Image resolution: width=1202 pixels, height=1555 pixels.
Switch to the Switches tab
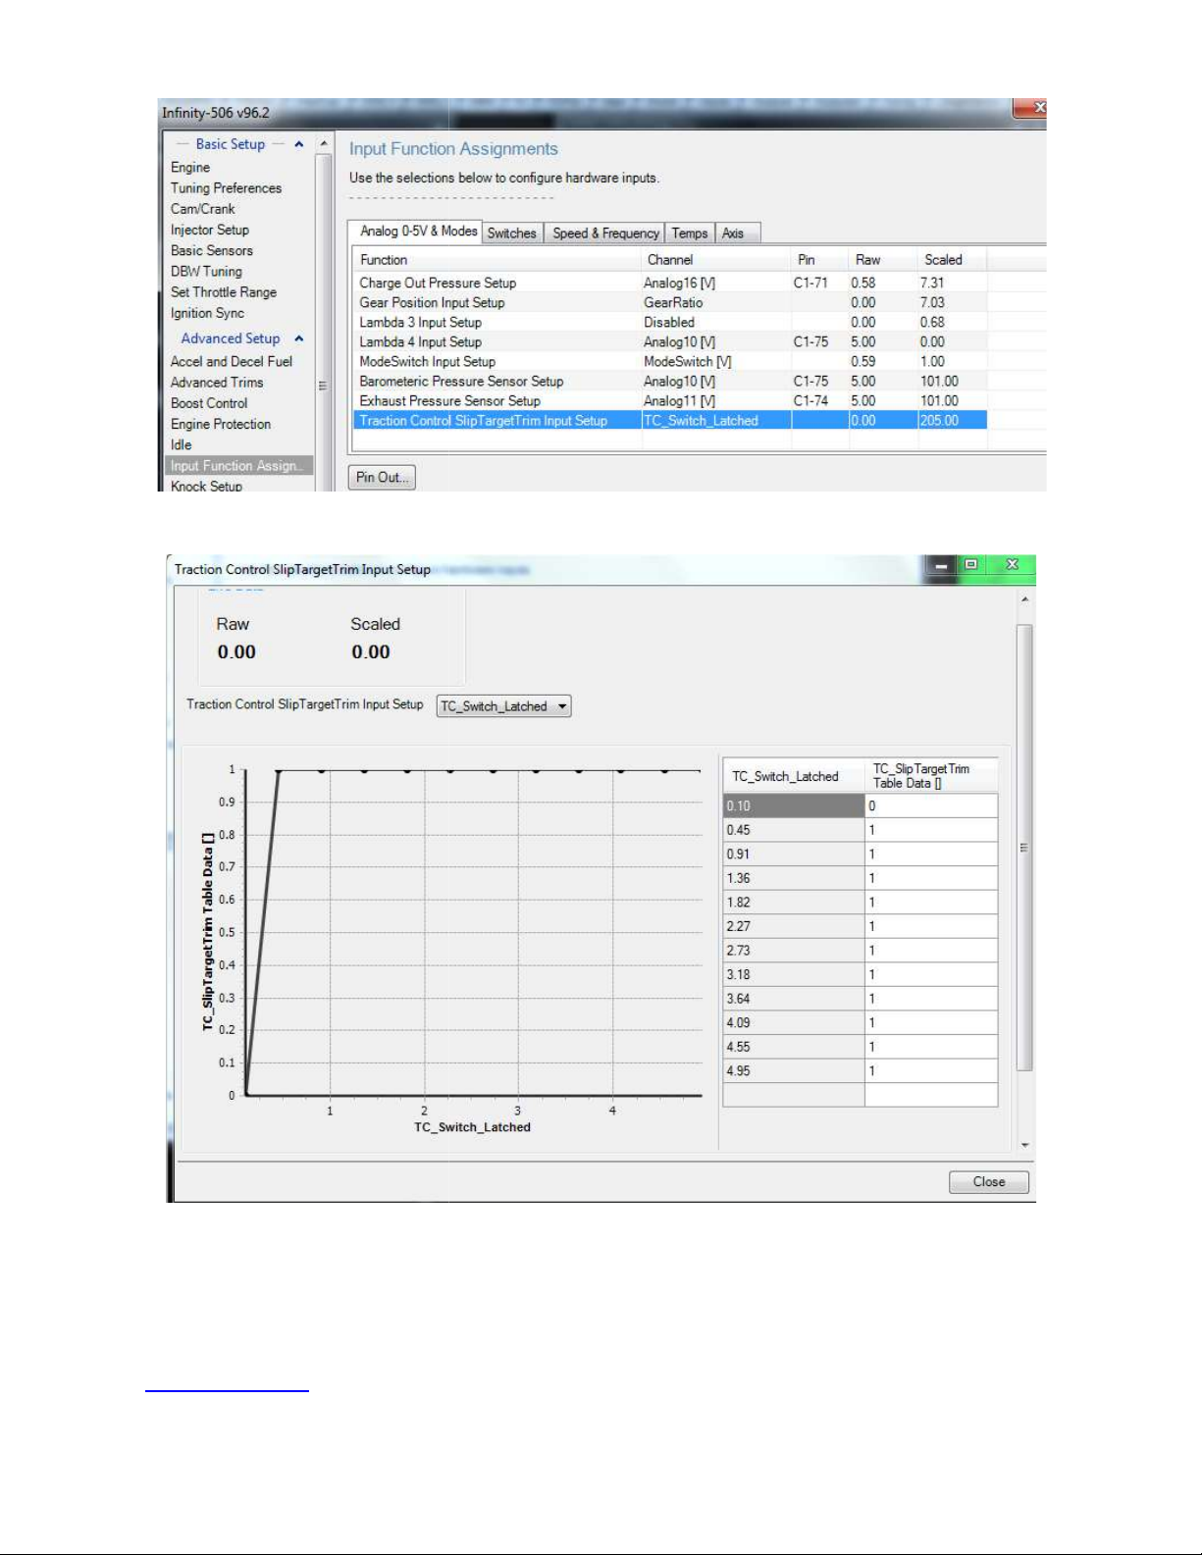[511, 233]
